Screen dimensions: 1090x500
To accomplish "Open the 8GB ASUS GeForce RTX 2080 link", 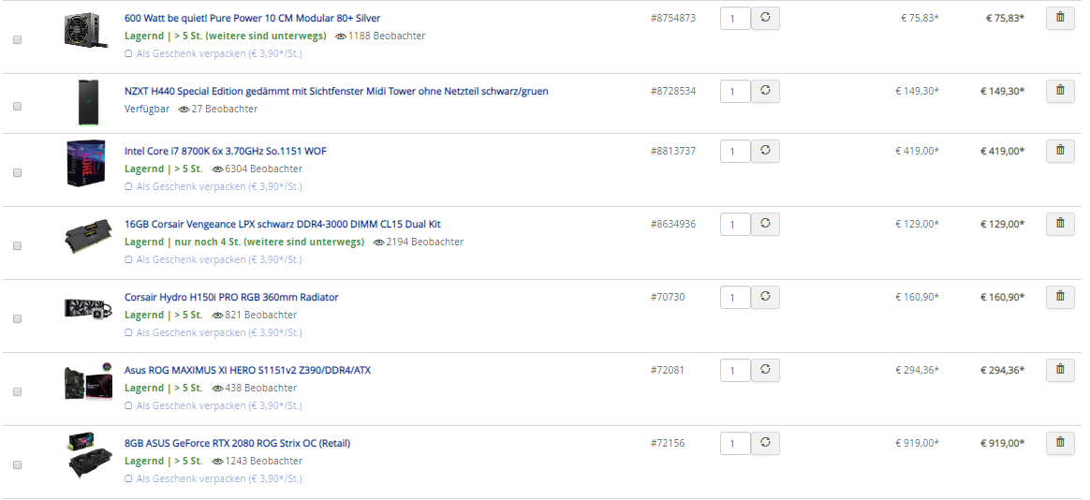I will (x=237, y=443).
